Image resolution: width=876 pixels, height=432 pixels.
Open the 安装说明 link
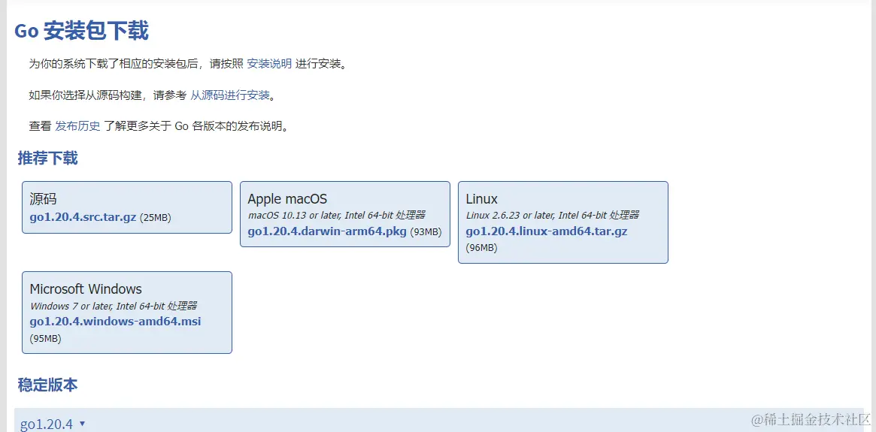(269, 64)
